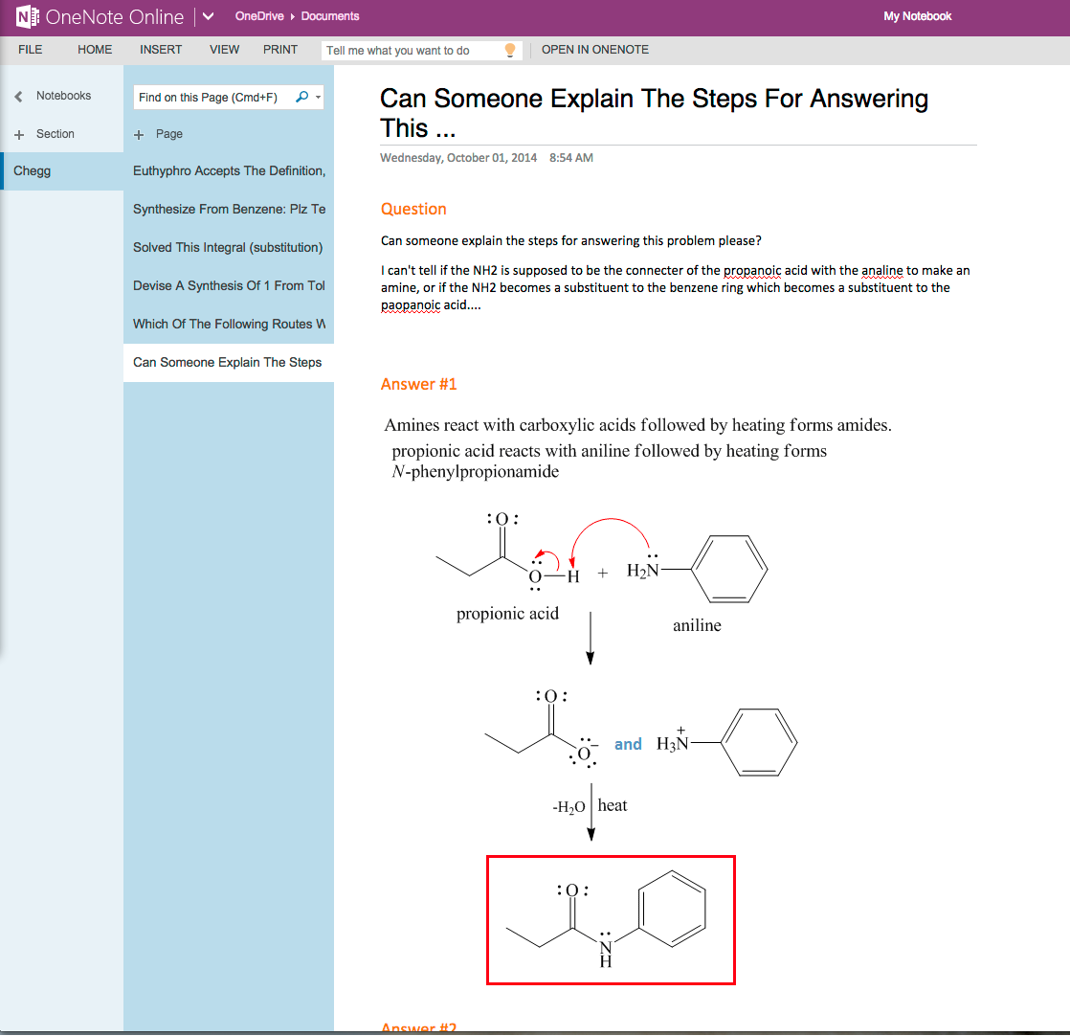Screen dimensions: 1070x1036
Task: Click the magnifier search icon in Find box
Action: point(302,97)
